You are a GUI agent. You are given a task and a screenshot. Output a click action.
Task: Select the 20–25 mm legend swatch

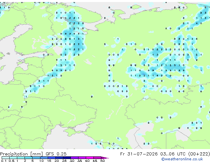pyautogui.click(x=59, y=158)
